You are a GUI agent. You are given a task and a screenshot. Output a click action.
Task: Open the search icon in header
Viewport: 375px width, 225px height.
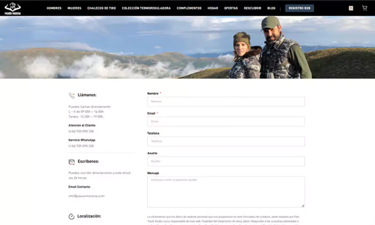click(351, 8)
